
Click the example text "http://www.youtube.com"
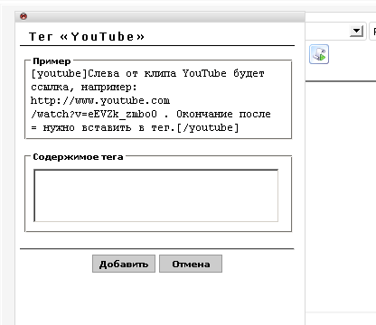tap(100, 100)
